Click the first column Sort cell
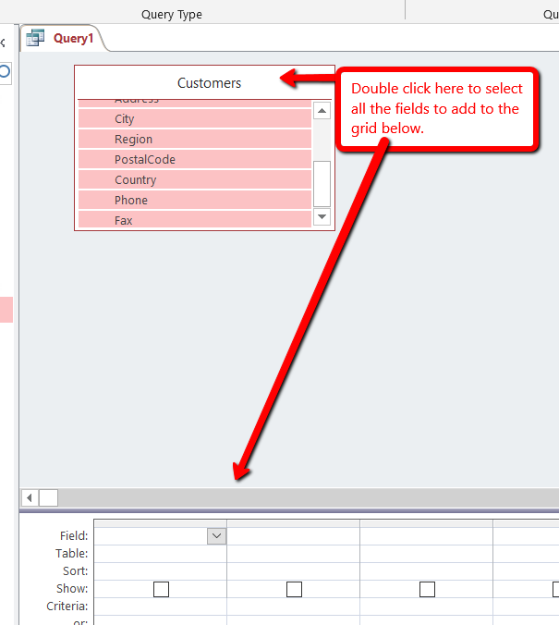Image resolution: width=559 pixels, height=625 pixels. coord(160,570)
